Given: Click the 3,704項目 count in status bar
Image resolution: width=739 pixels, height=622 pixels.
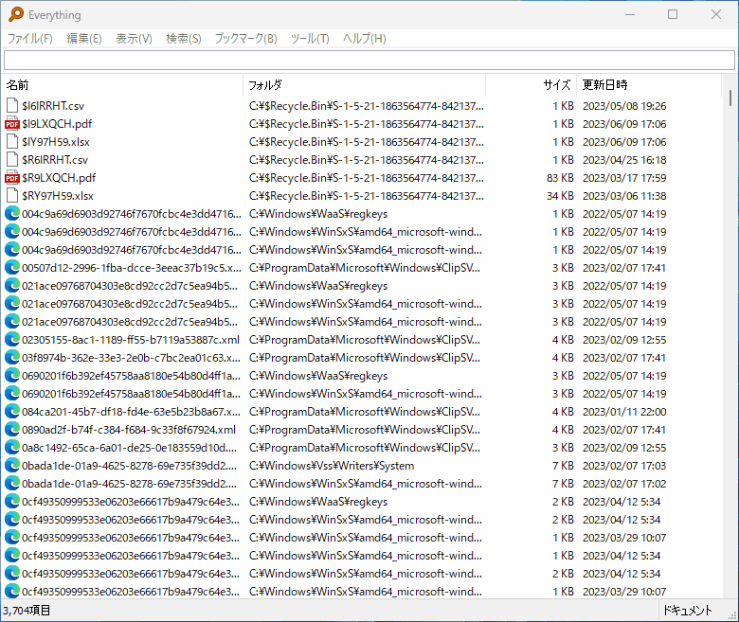Looking at the screenshot, I should click(27, 611).
